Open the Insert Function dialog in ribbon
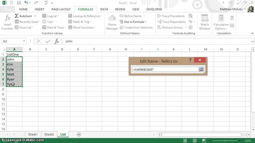The width and height of the screenshot is (255, 143). [7, 22]
